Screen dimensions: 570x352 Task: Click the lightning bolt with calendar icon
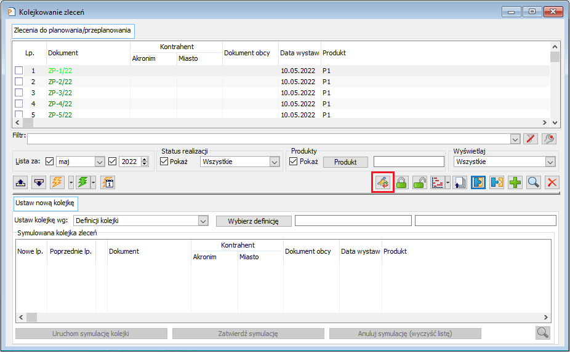(x=108, y=182)
